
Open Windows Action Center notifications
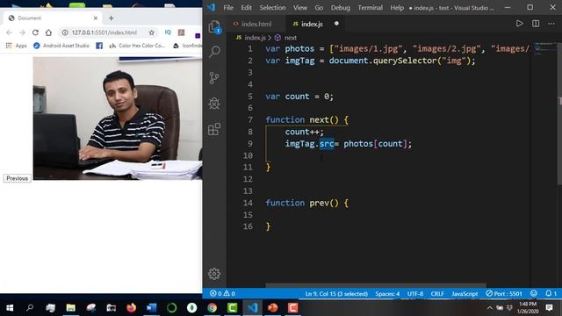[549, 308]
